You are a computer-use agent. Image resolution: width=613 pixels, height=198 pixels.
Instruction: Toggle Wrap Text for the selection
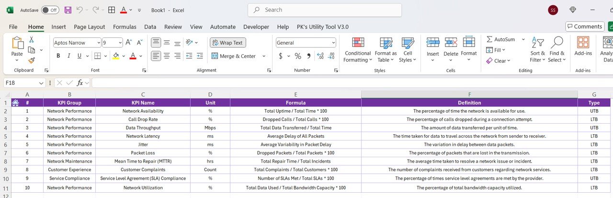(x=227, y=43)
